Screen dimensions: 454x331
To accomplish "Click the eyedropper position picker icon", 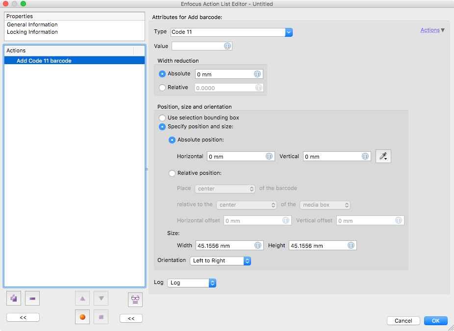I will click(383, 156).
